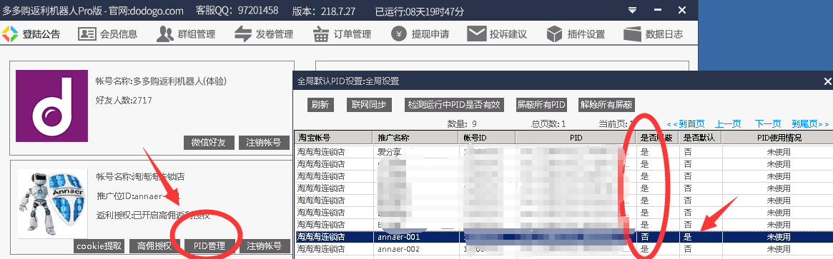
Task: Sort by 帐号ID column header
Action: tap(487, 138)
